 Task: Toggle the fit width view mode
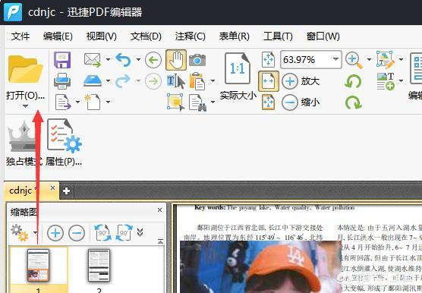[269, 81]
